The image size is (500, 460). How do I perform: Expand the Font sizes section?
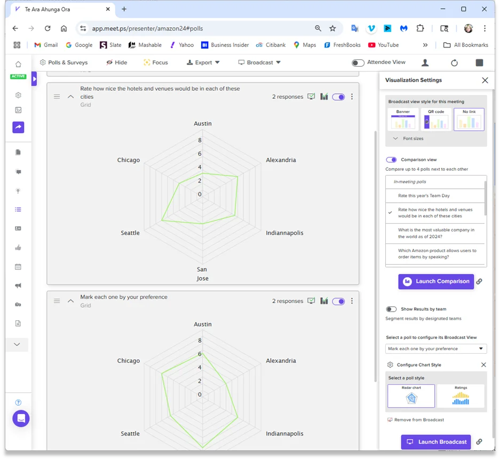click(x=408, y=138)
